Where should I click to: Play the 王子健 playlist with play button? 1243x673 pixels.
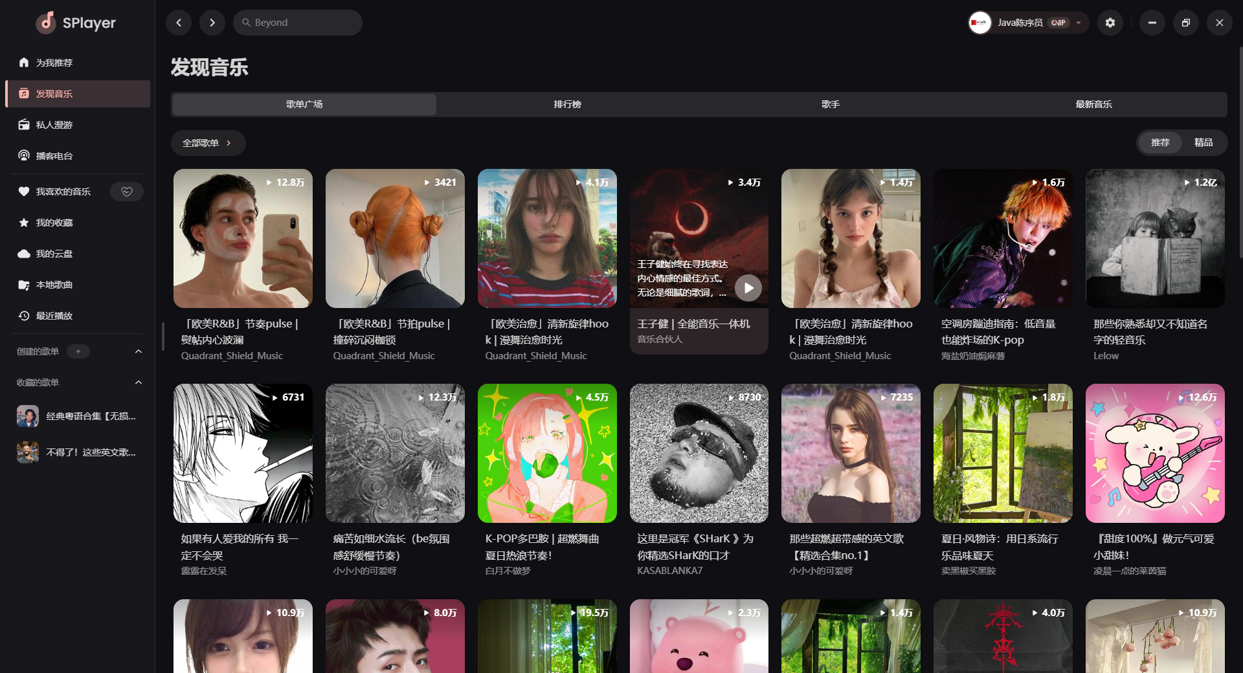click(748, 288)
